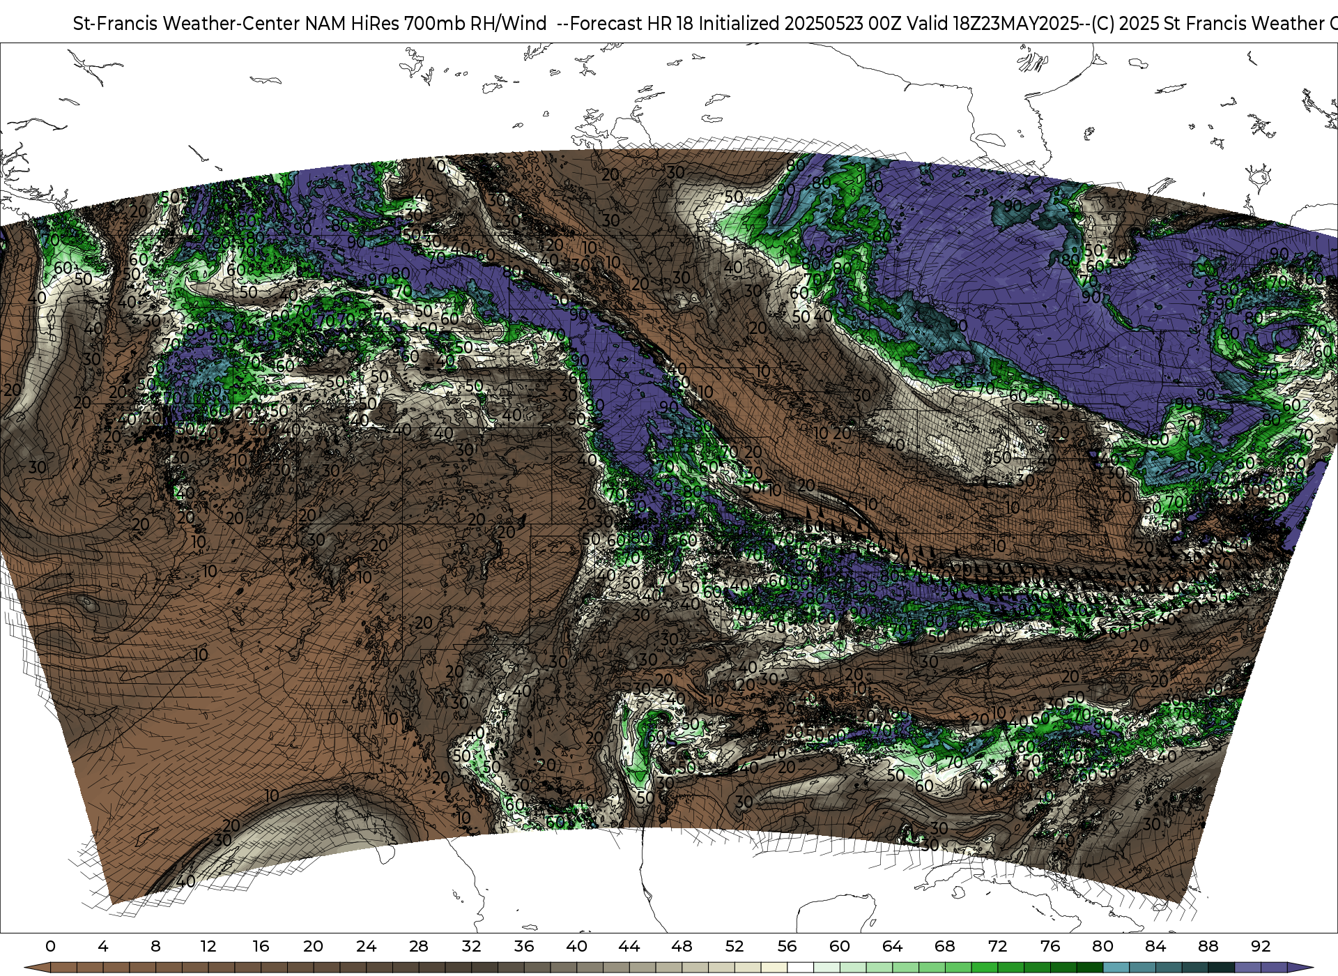Image resolution: width=1338 pixels, height=976 pixels.
Task: Click the purple colorbar swatch right of the 92 tick
Action: point(1274,968)
